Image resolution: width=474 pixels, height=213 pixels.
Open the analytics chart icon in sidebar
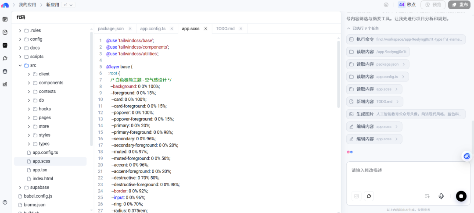pos(5,84)
